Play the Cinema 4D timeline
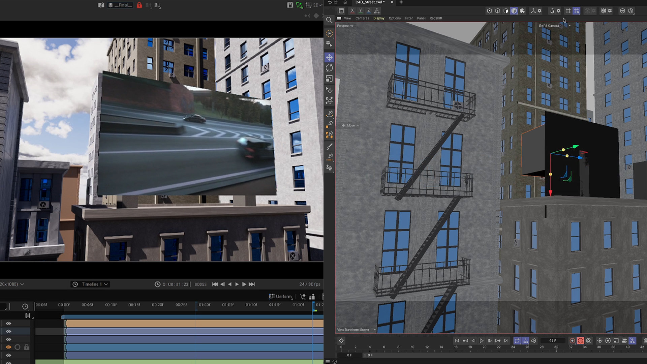Screen dimensions: 647x364 482,341
